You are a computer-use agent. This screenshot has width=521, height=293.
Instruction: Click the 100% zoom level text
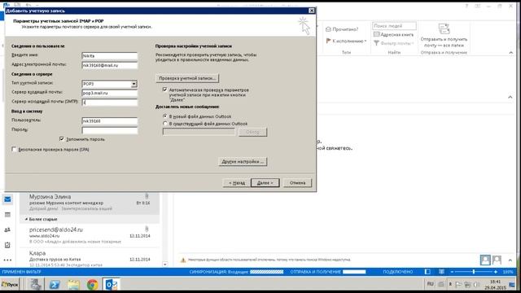click(508, 272)
